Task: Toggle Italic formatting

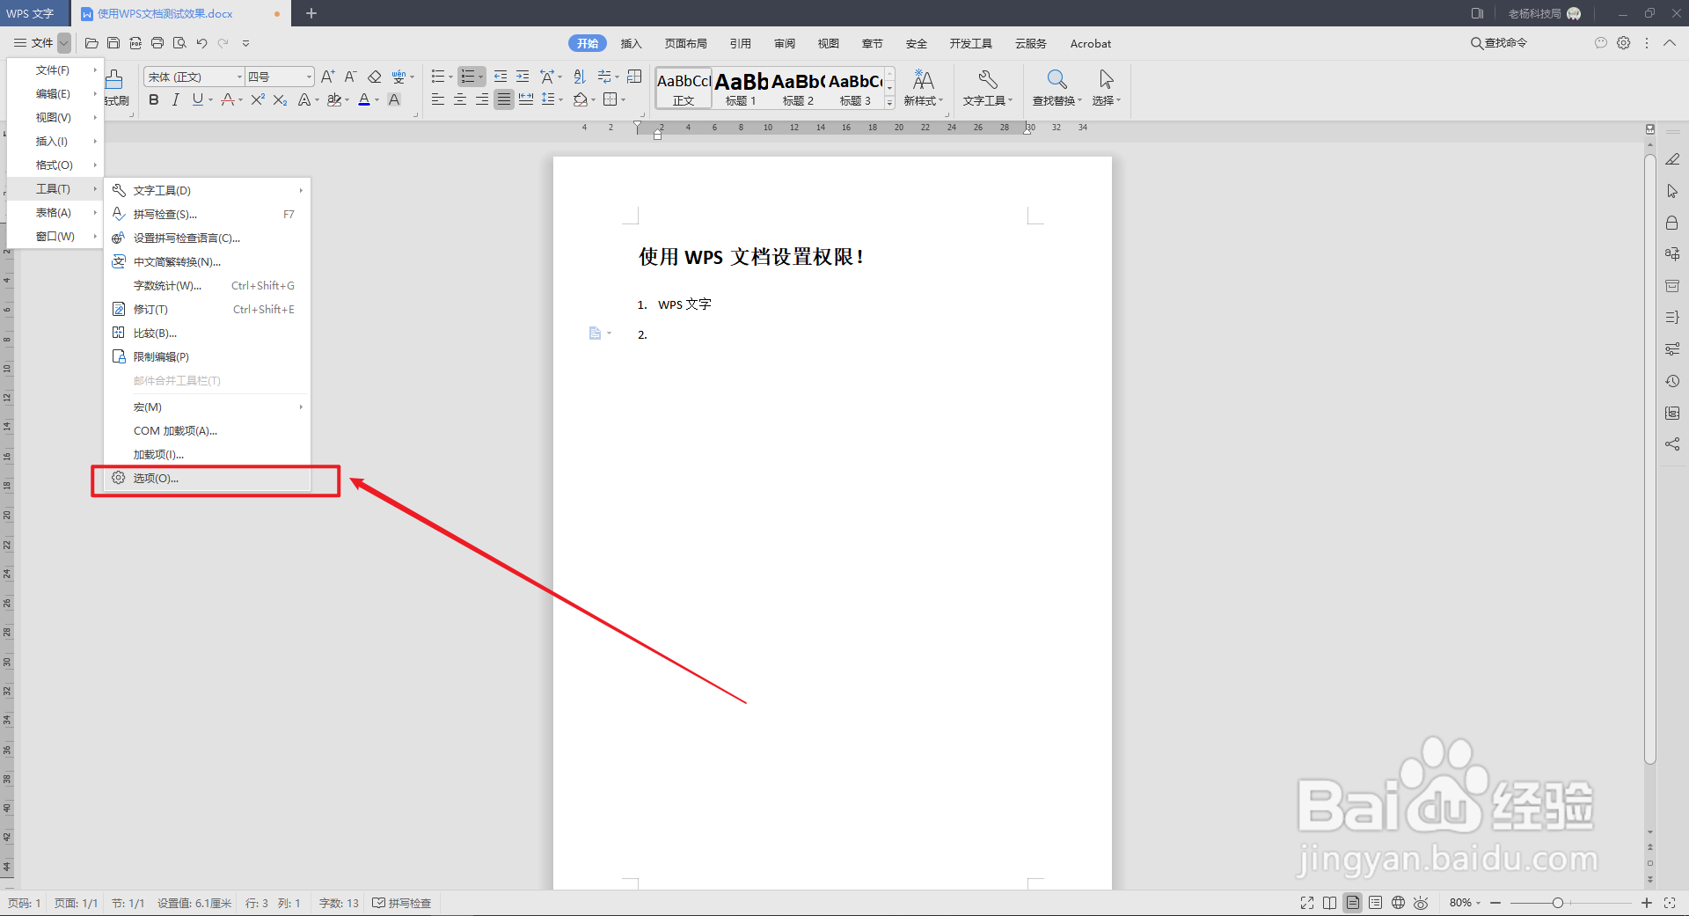Action: point(176,100)
